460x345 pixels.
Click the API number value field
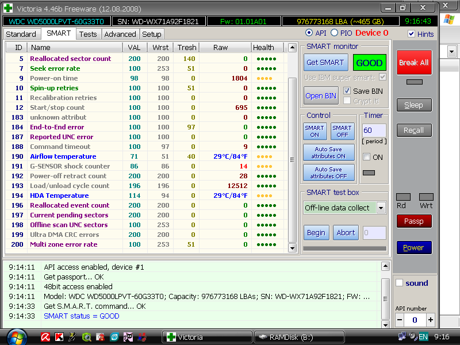tap(415, 320)
